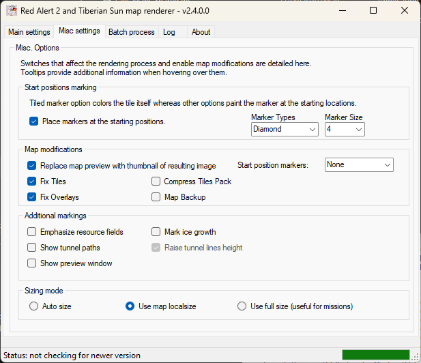Close the map renderer window
Image resolution: width=421 pixels, height=363 pixels.
click(x=405, y=11)
